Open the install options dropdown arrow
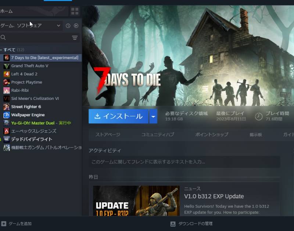This screenshot has height=231, width=294. [153, 116]
